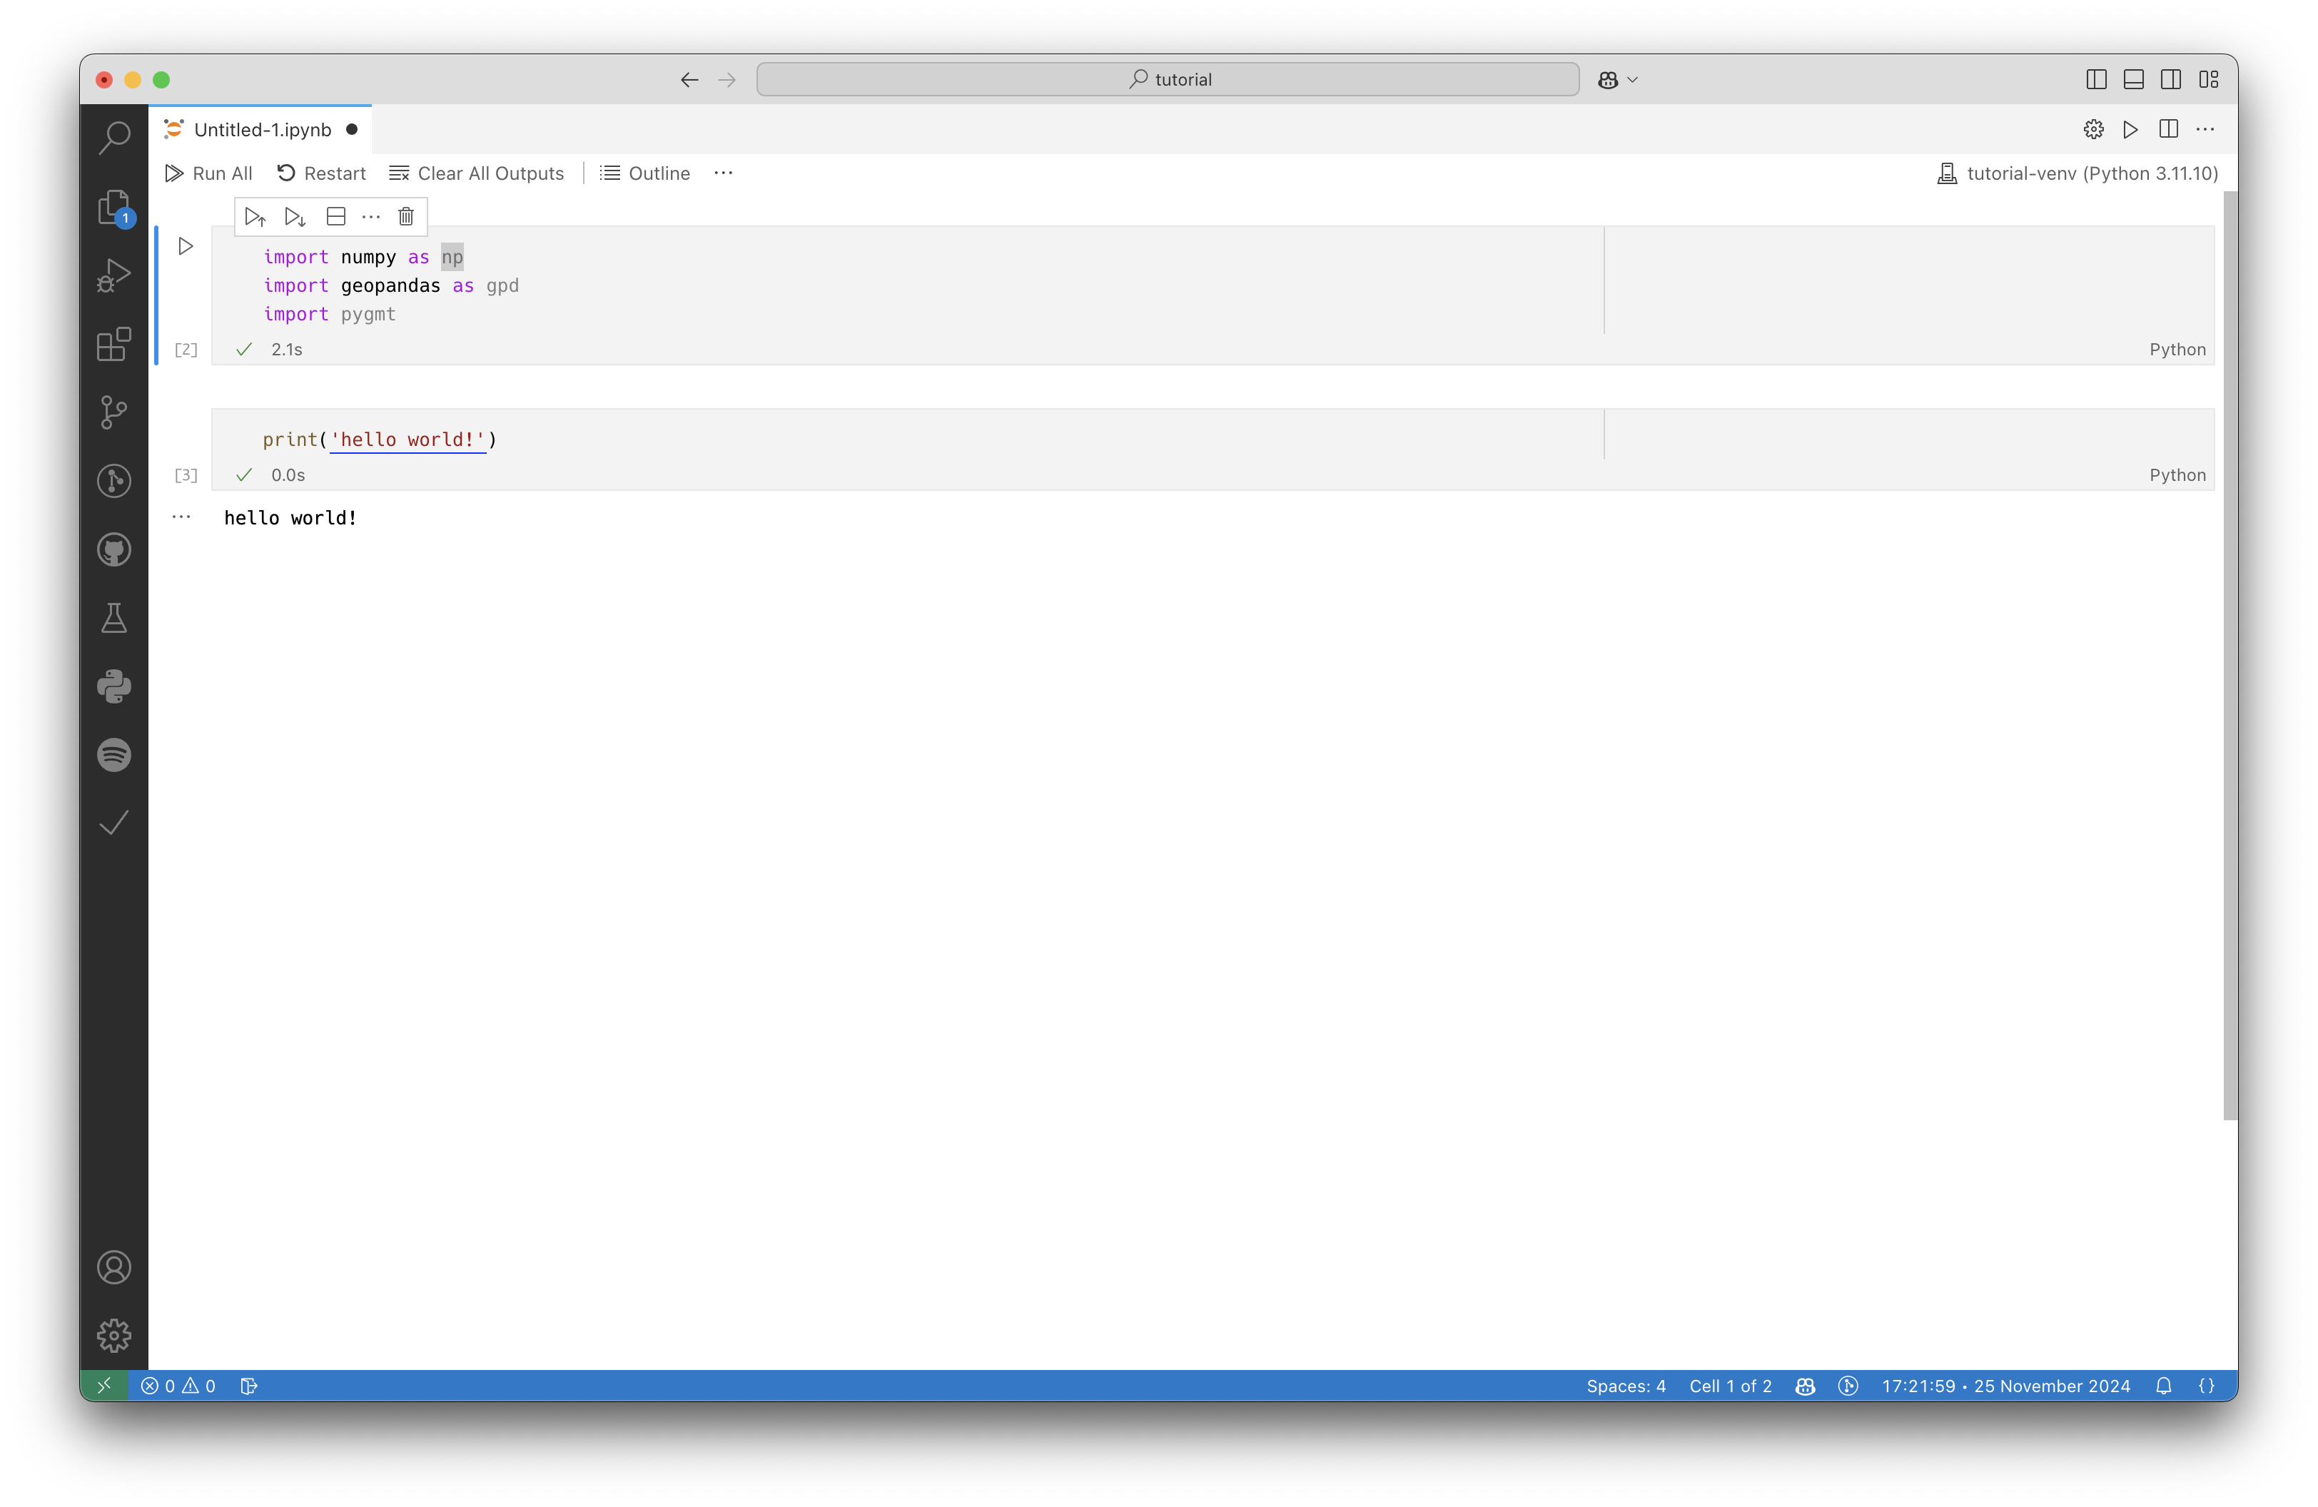Toggle the notebook unsaved changes dot

tap(355, 128)
